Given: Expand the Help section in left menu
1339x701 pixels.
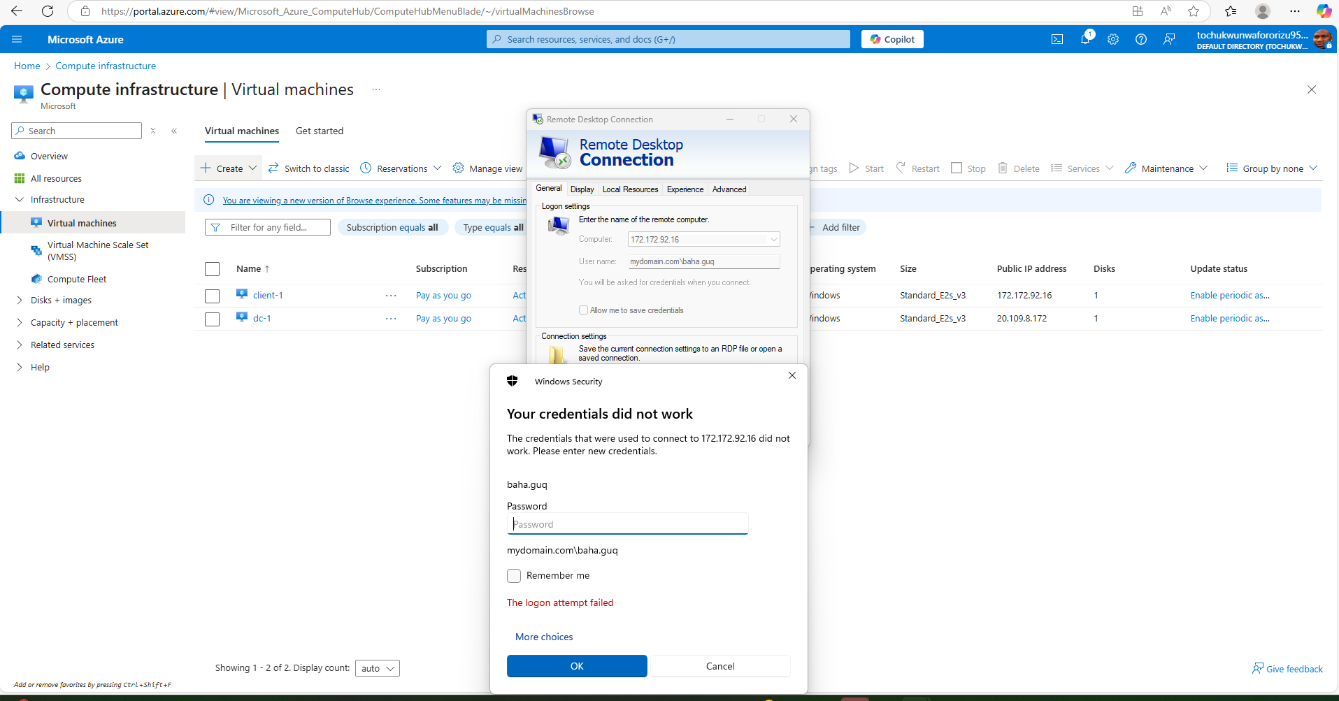Looking at the screenshot, I should [20, 368].
